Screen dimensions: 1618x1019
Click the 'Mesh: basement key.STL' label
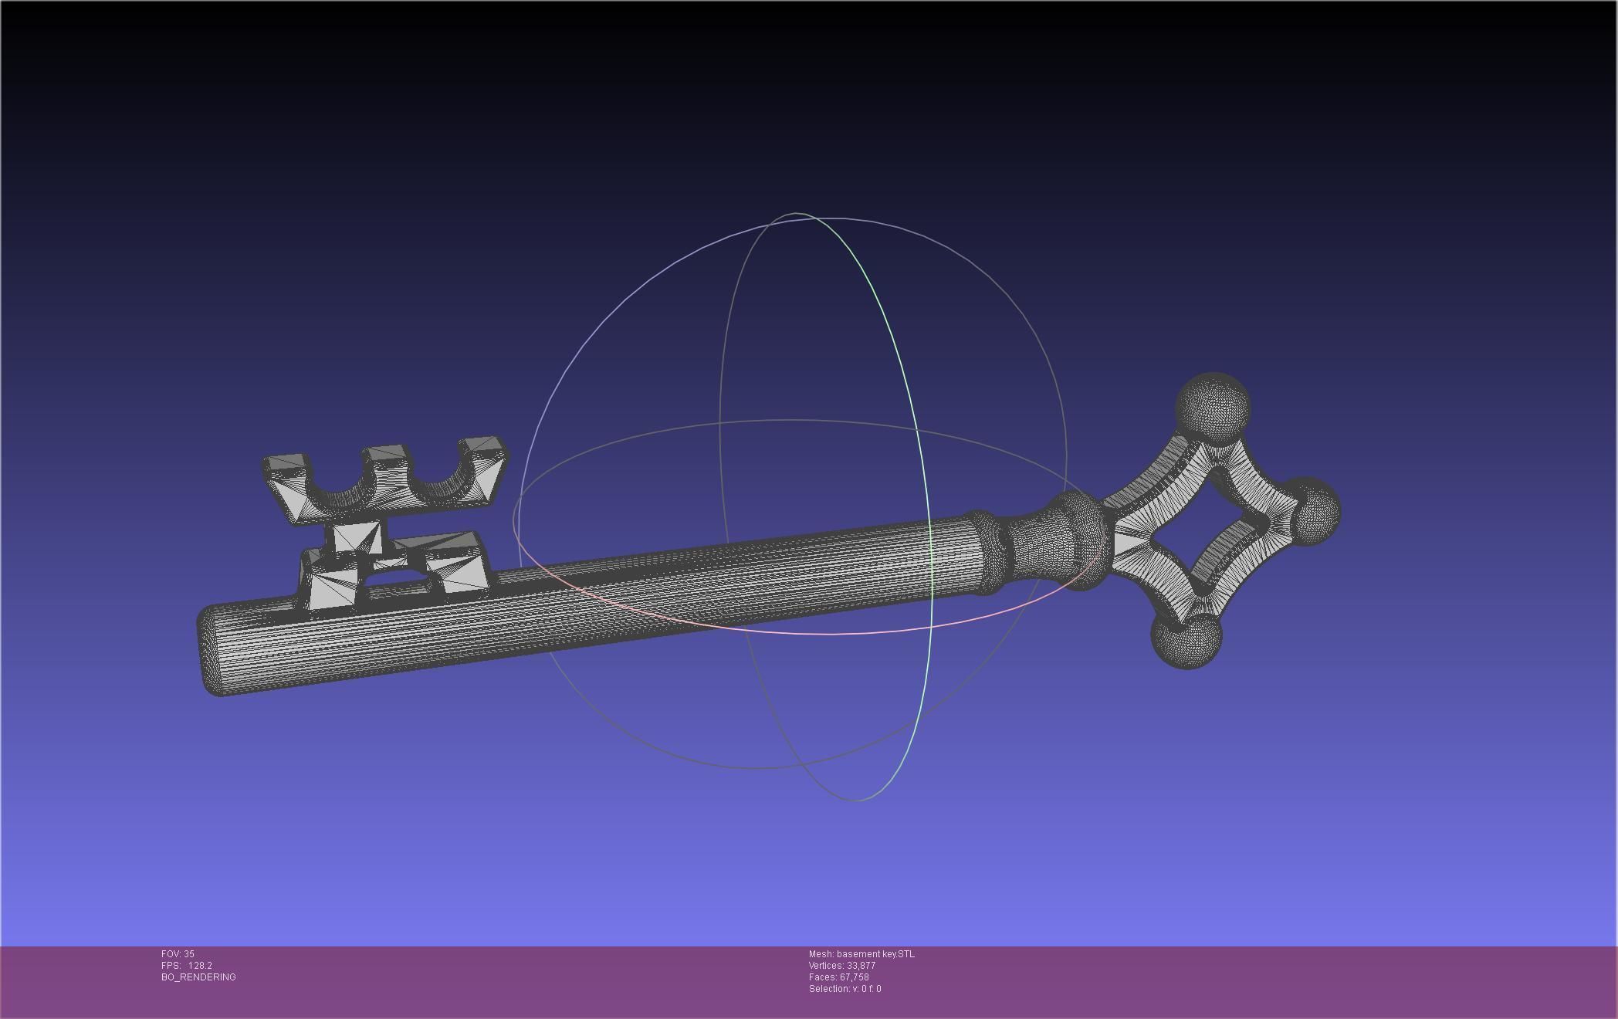(861, 954)
